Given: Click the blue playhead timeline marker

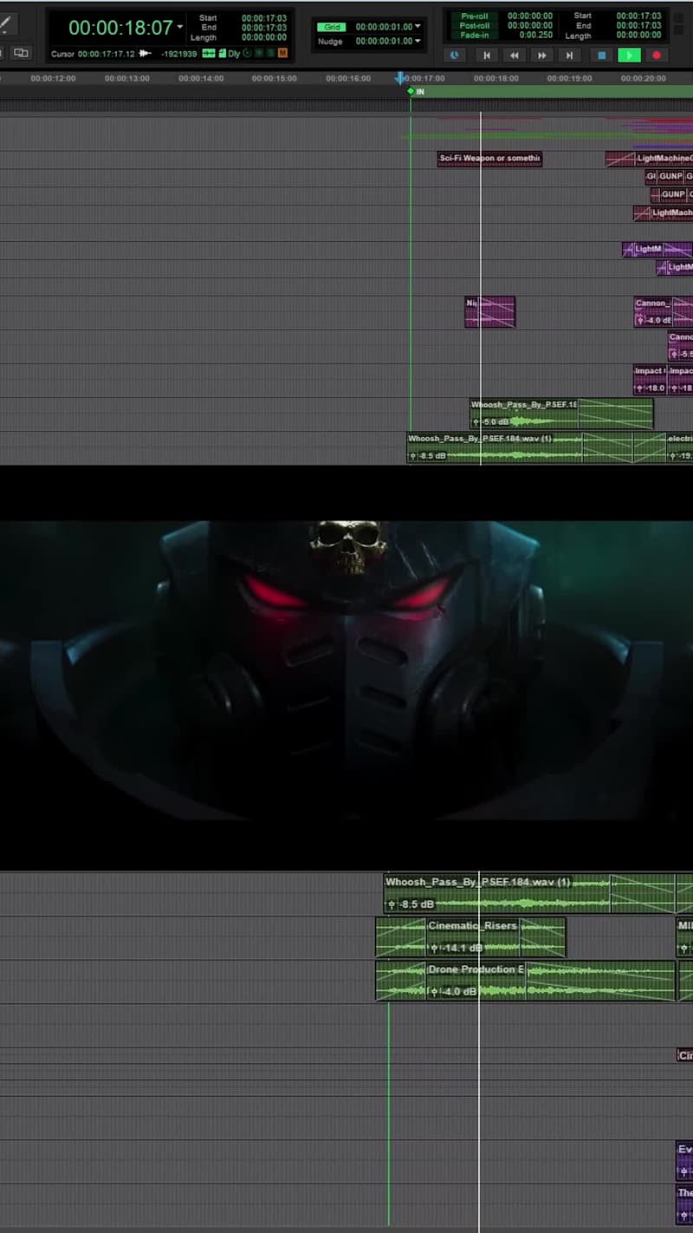Looking at the screenshot, I should point(400,78).
